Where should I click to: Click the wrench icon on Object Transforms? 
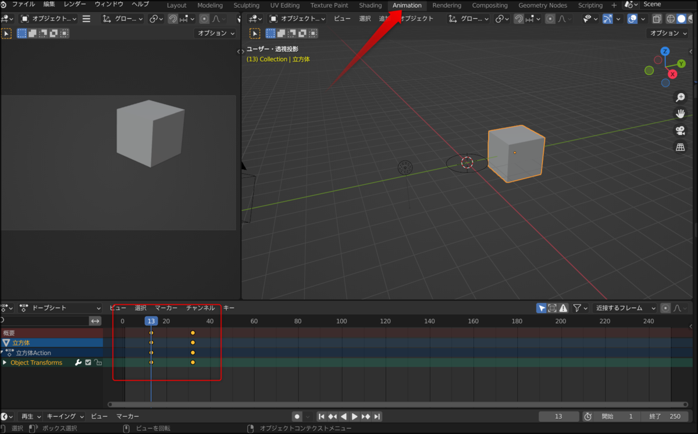78,363
